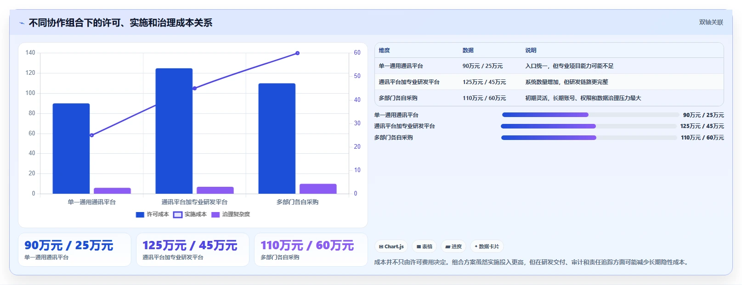Click the blue 许可成本 legend swatch
Viewport: 742px width, 285px height.
pos(140,214)
